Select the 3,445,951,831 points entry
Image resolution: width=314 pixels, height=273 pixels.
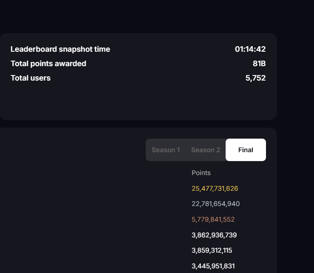[x=213, y=266]
